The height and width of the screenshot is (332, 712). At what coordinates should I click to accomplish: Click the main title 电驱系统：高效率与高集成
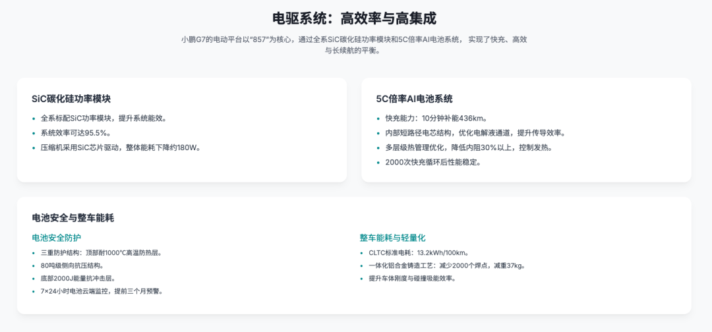(x=354, y=18)
